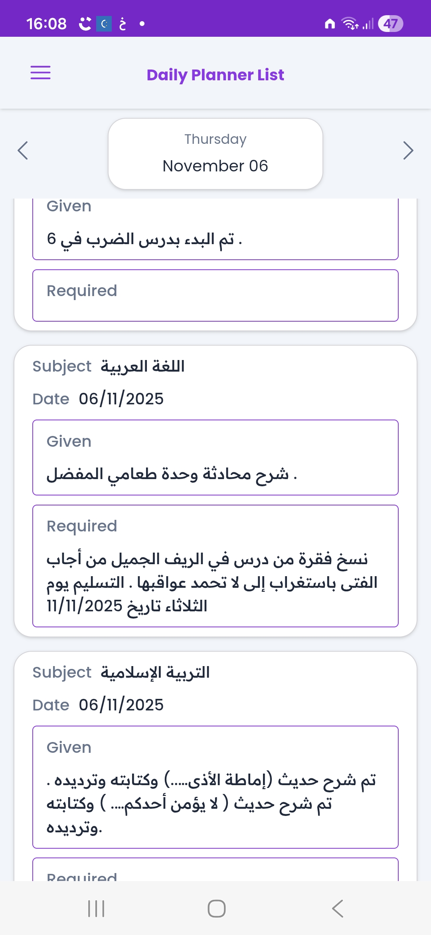Open the hamburger menu
The width and height of the screenshot is (431, 935).
(x=41, y=73)
